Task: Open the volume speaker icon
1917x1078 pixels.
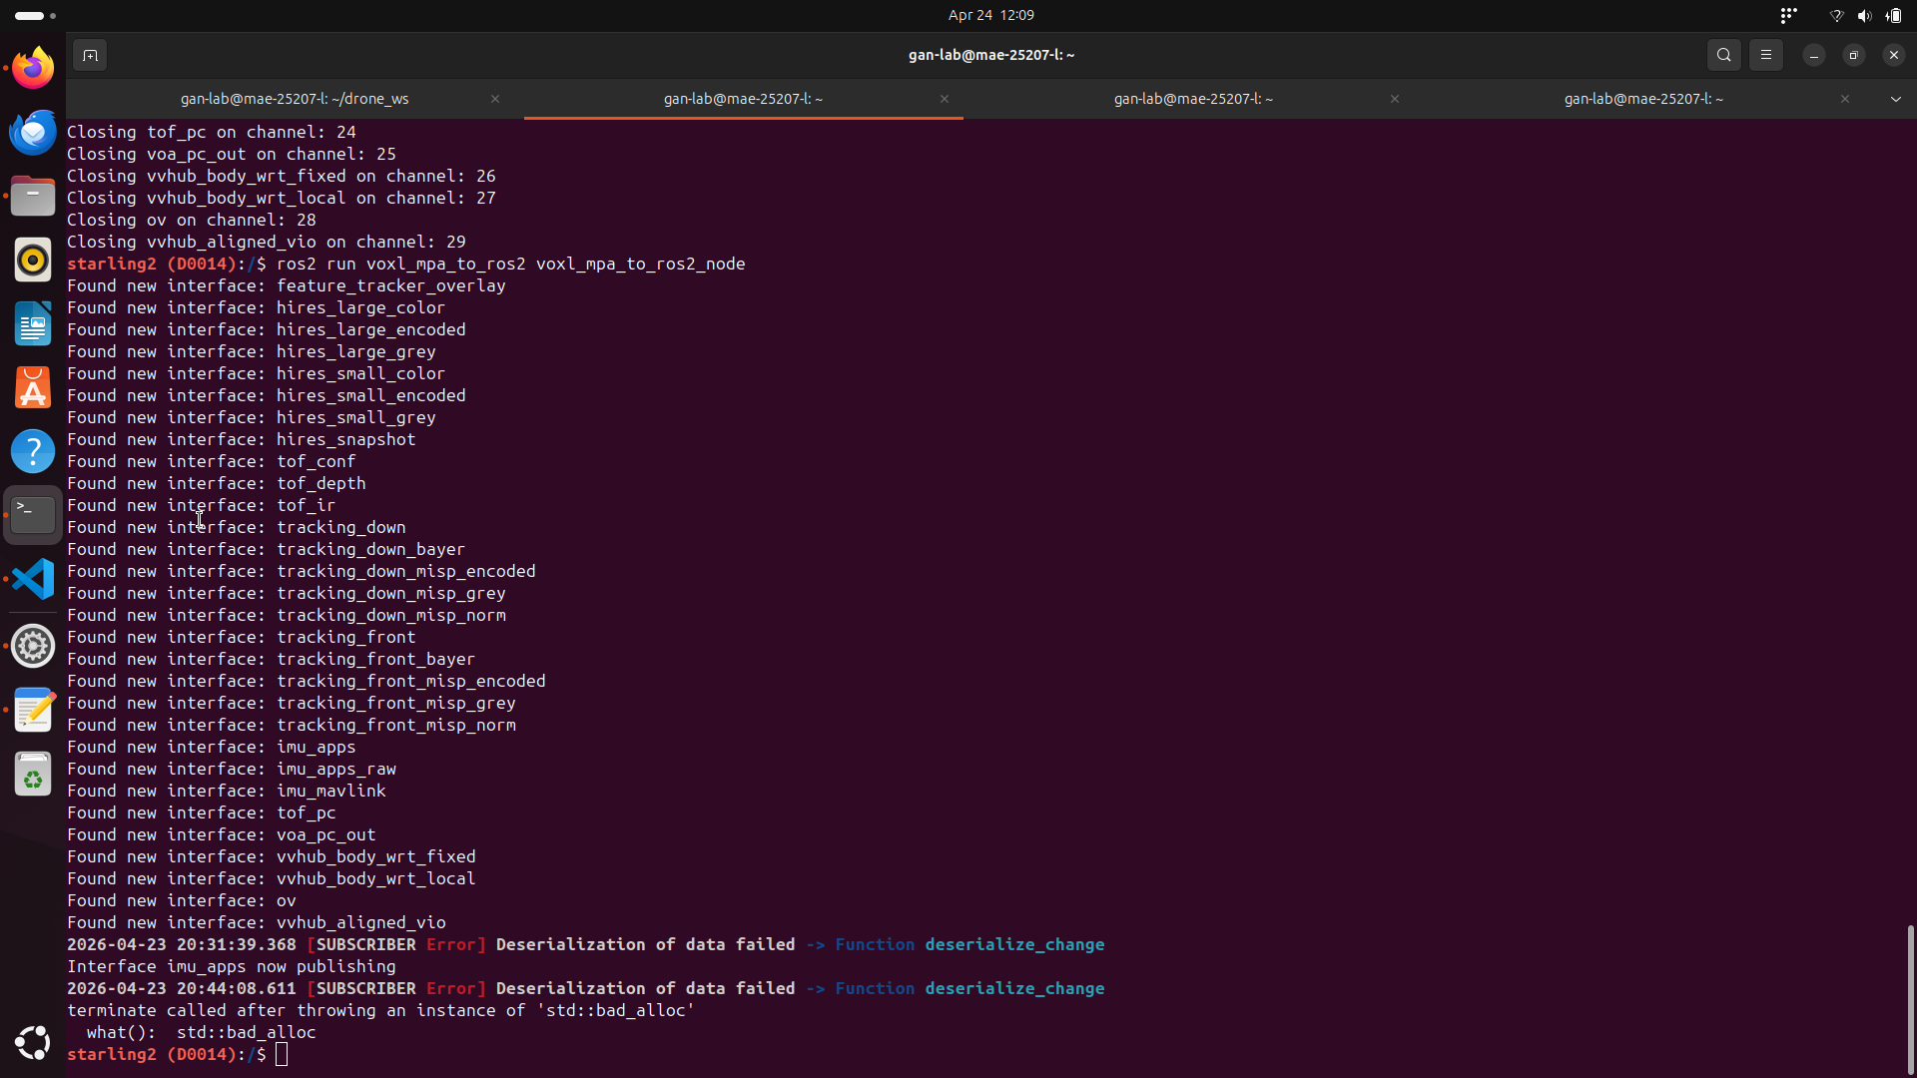Action: (1864, 15)
